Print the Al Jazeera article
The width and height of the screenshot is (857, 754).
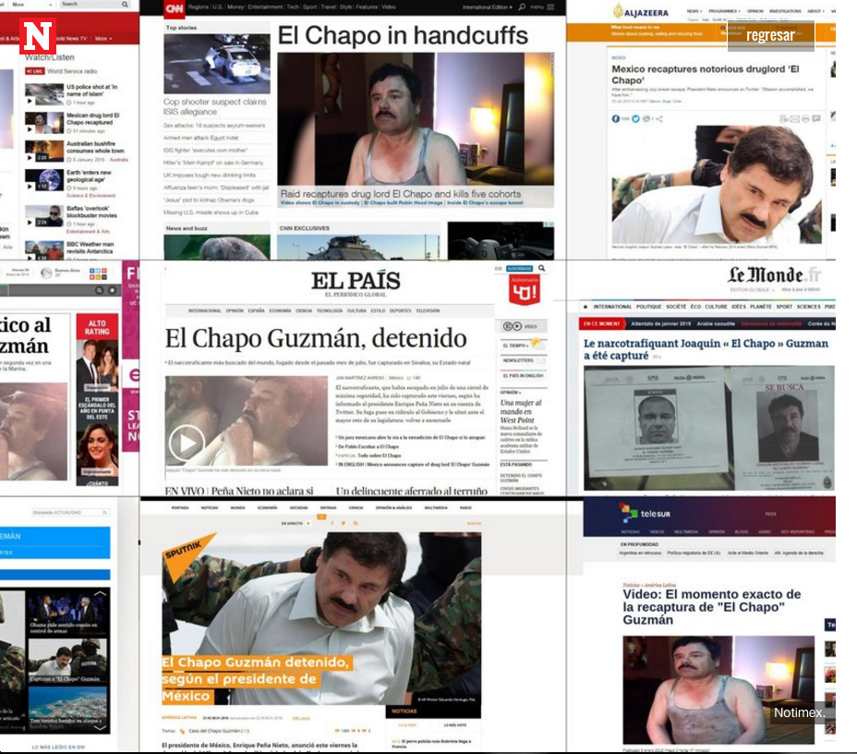click(x=805, y=118)
